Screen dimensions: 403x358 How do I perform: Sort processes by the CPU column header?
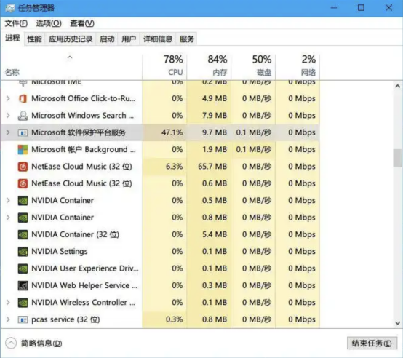(165, 65)
